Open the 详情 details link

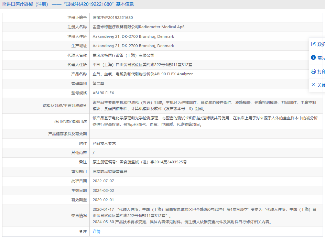click(x=97, y=231)
